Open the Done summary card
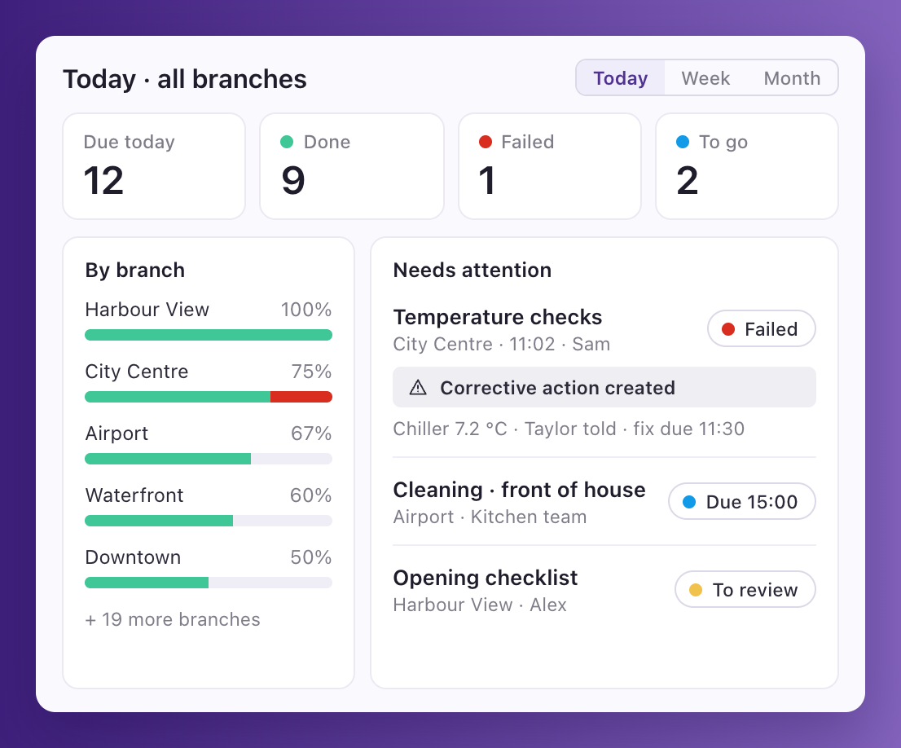901x748 pixels. (x=352, y=166)
